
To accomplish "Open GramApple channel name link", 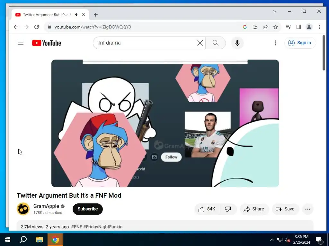I will tap(46, 206).
